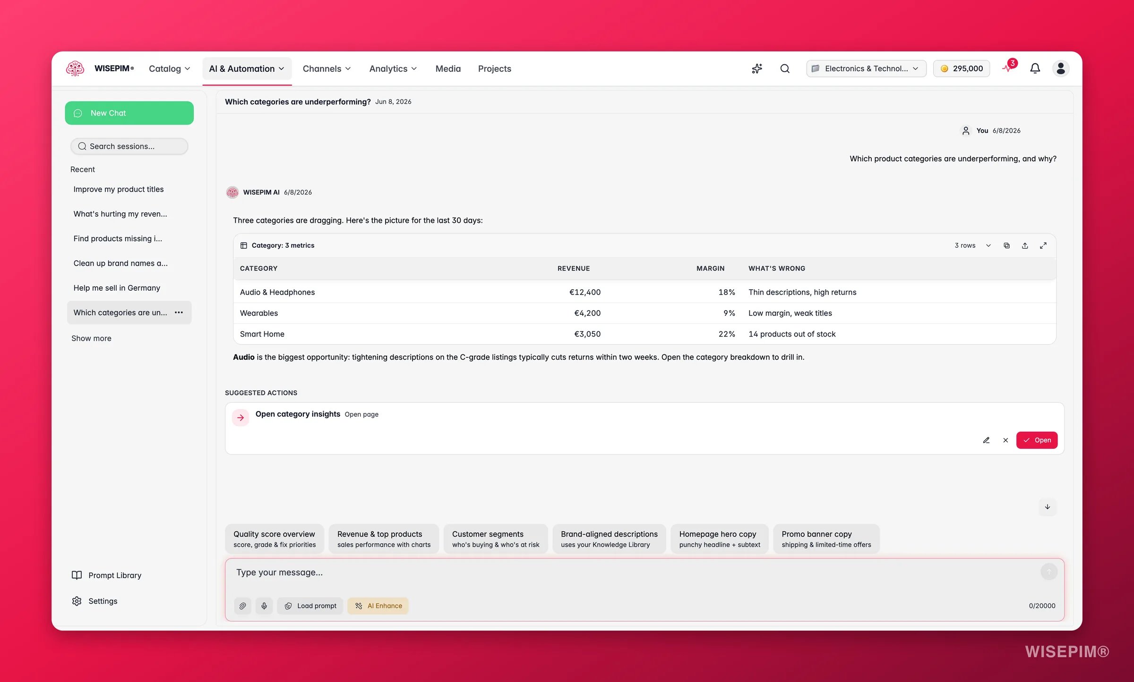Start voice input with the microphone icon
The width and height of the screenshot is (1134, 682).
point(264,606)
